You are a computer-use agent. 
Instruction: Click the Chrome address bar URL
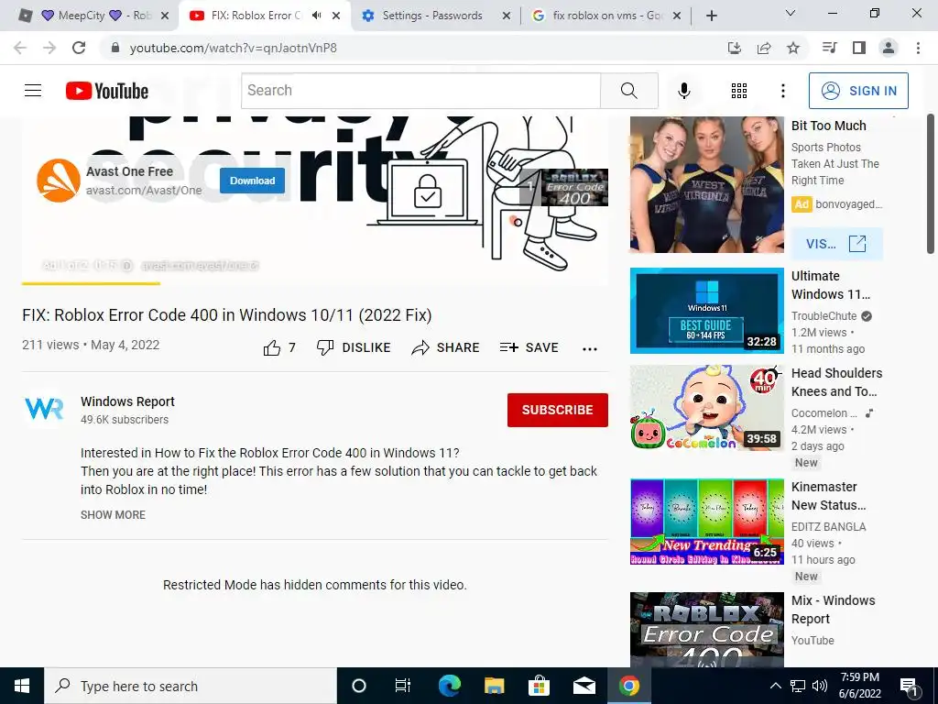point(234,48)
